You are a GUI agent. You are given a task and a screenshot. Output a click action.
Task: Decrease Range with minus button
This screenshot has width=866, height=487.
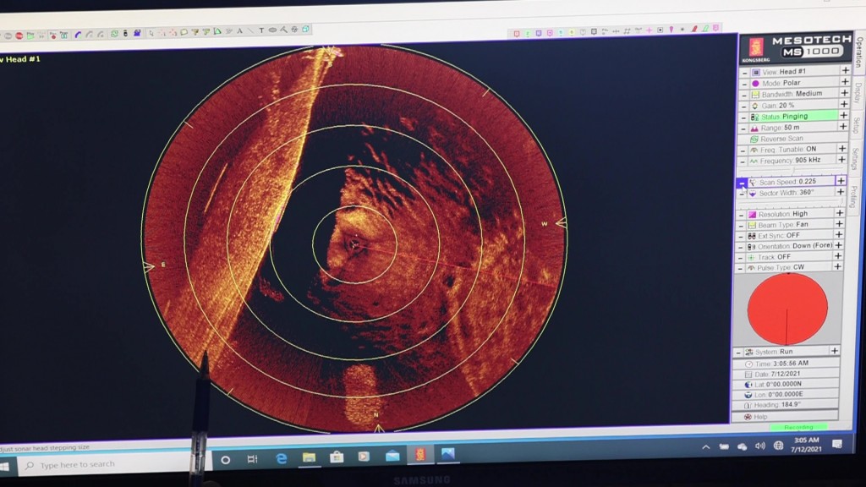[x=744, y=128]
